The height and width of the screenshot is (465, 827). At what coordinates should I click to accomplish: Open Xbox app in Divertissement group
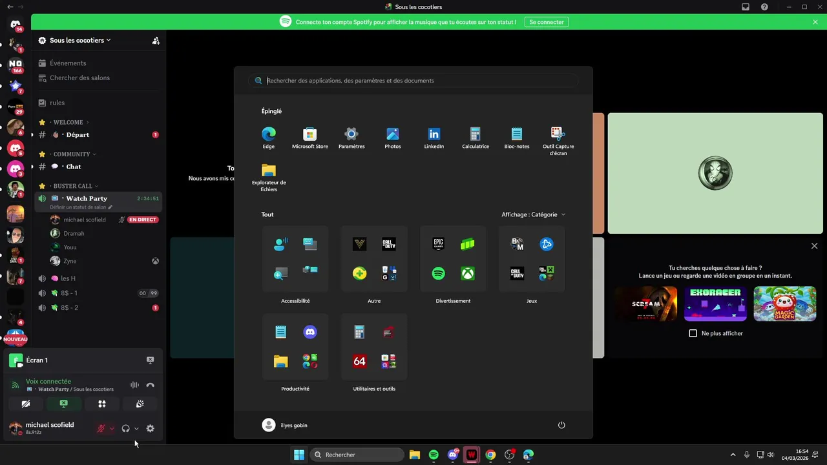[x=468, y=274]
